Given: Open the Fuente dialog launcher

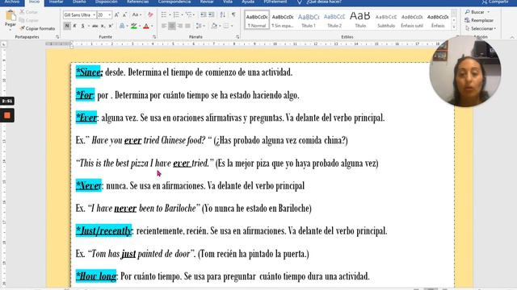Looking at the screenshot, I should [154, 37].
